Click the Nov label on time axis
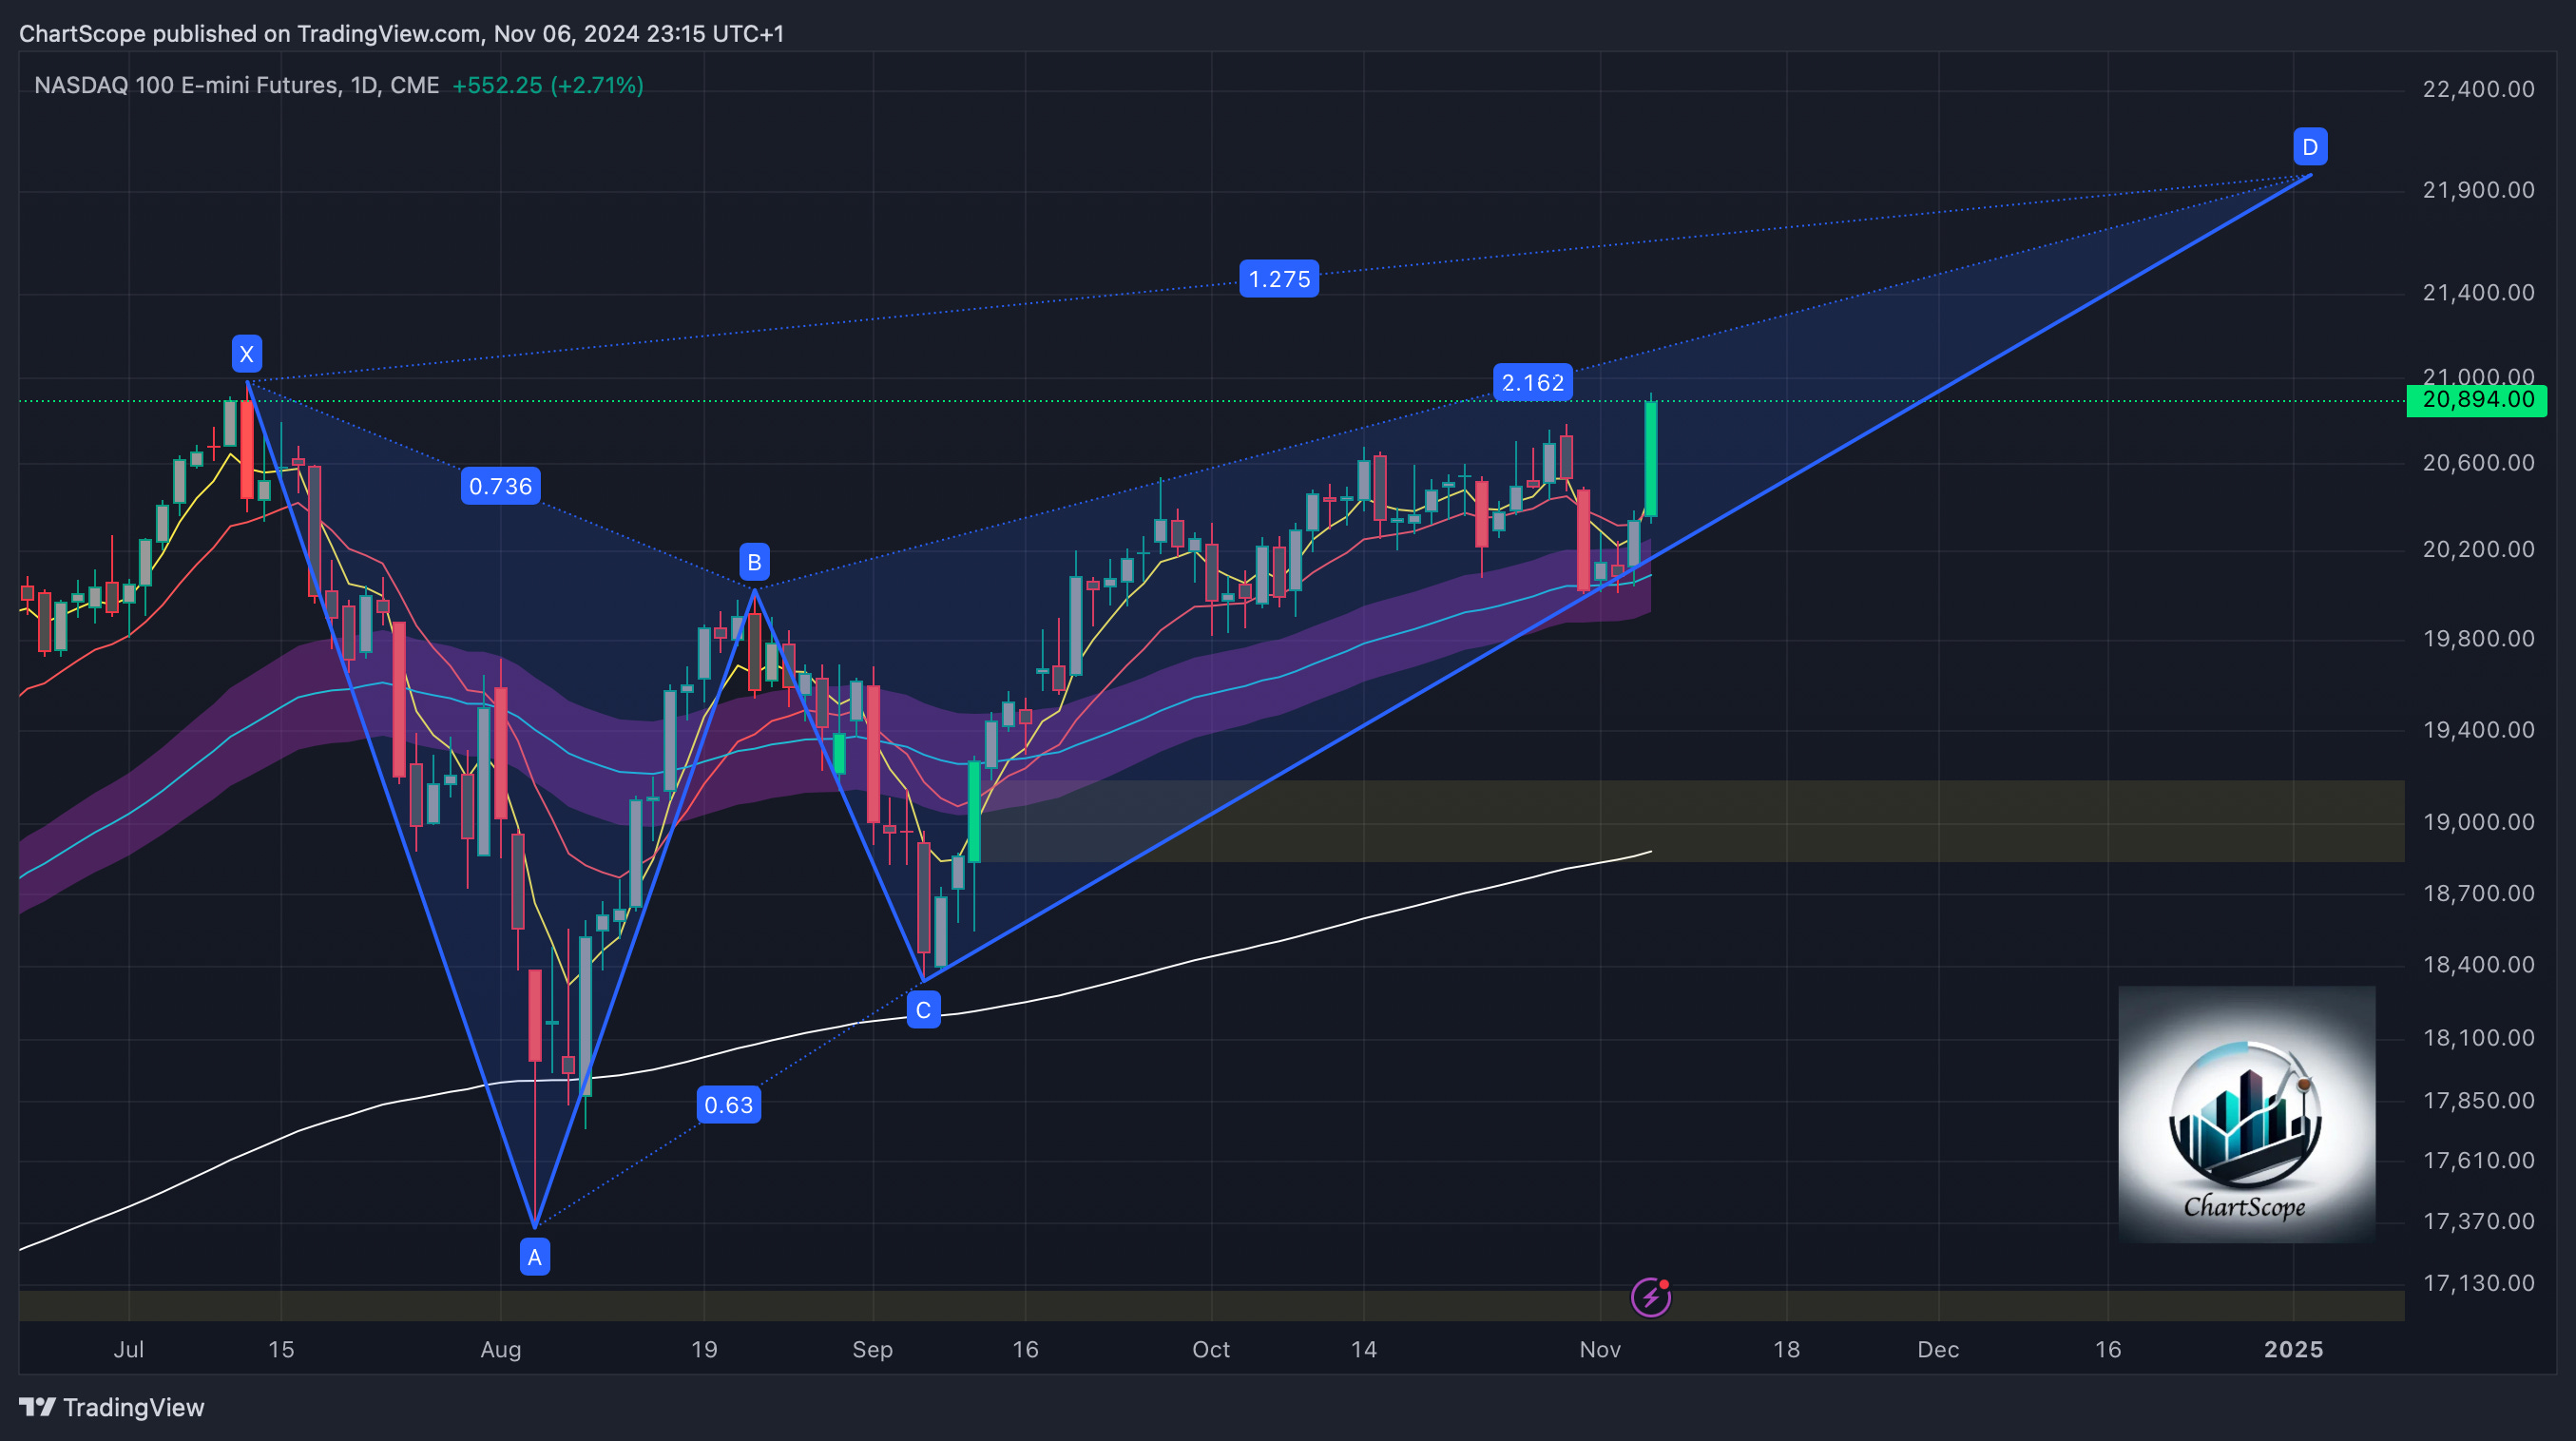2576x1441 pixels. pyautogui.click(x=1599, y=1349)
